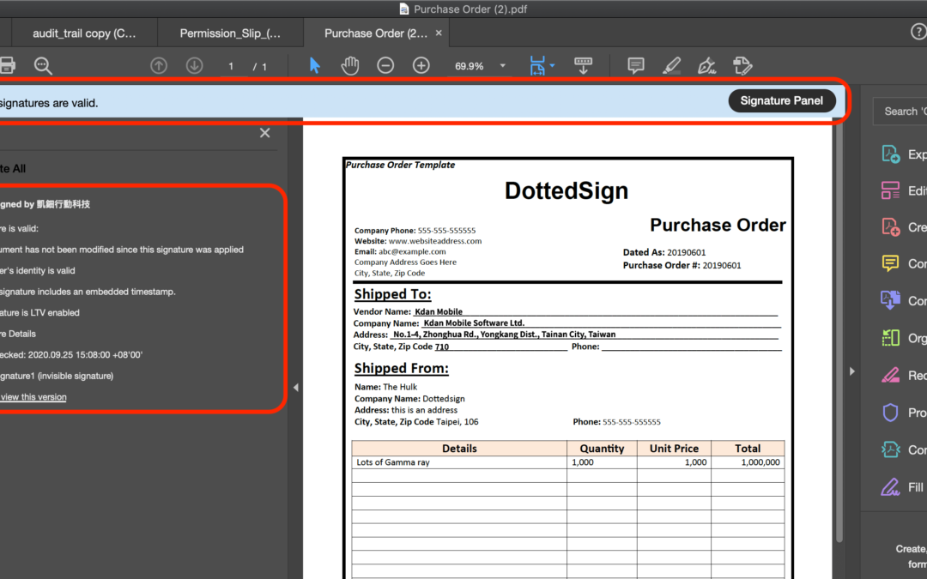Collapse the left navigation pane arrow

tap(295, 387)
